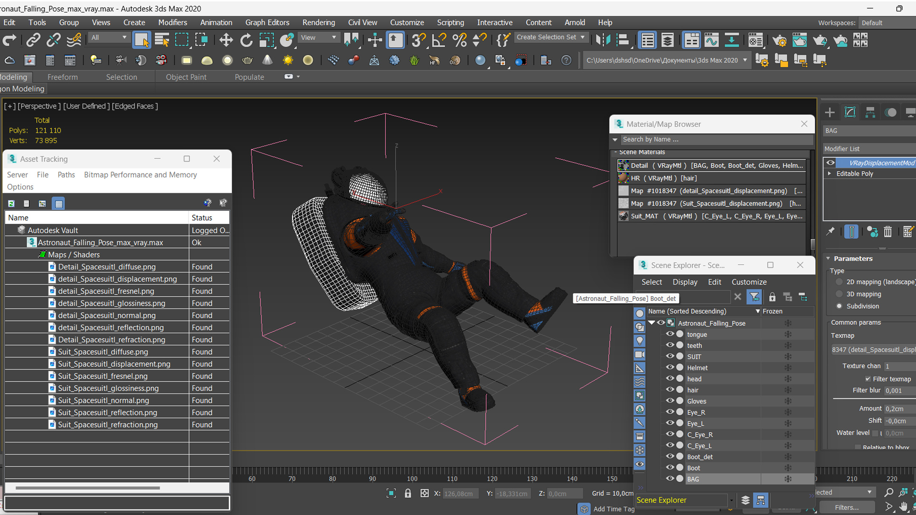The height and width of the screenshot is (515, 916).
Task: Refresh the Asset Tracking list
Action: click(11, 204)
